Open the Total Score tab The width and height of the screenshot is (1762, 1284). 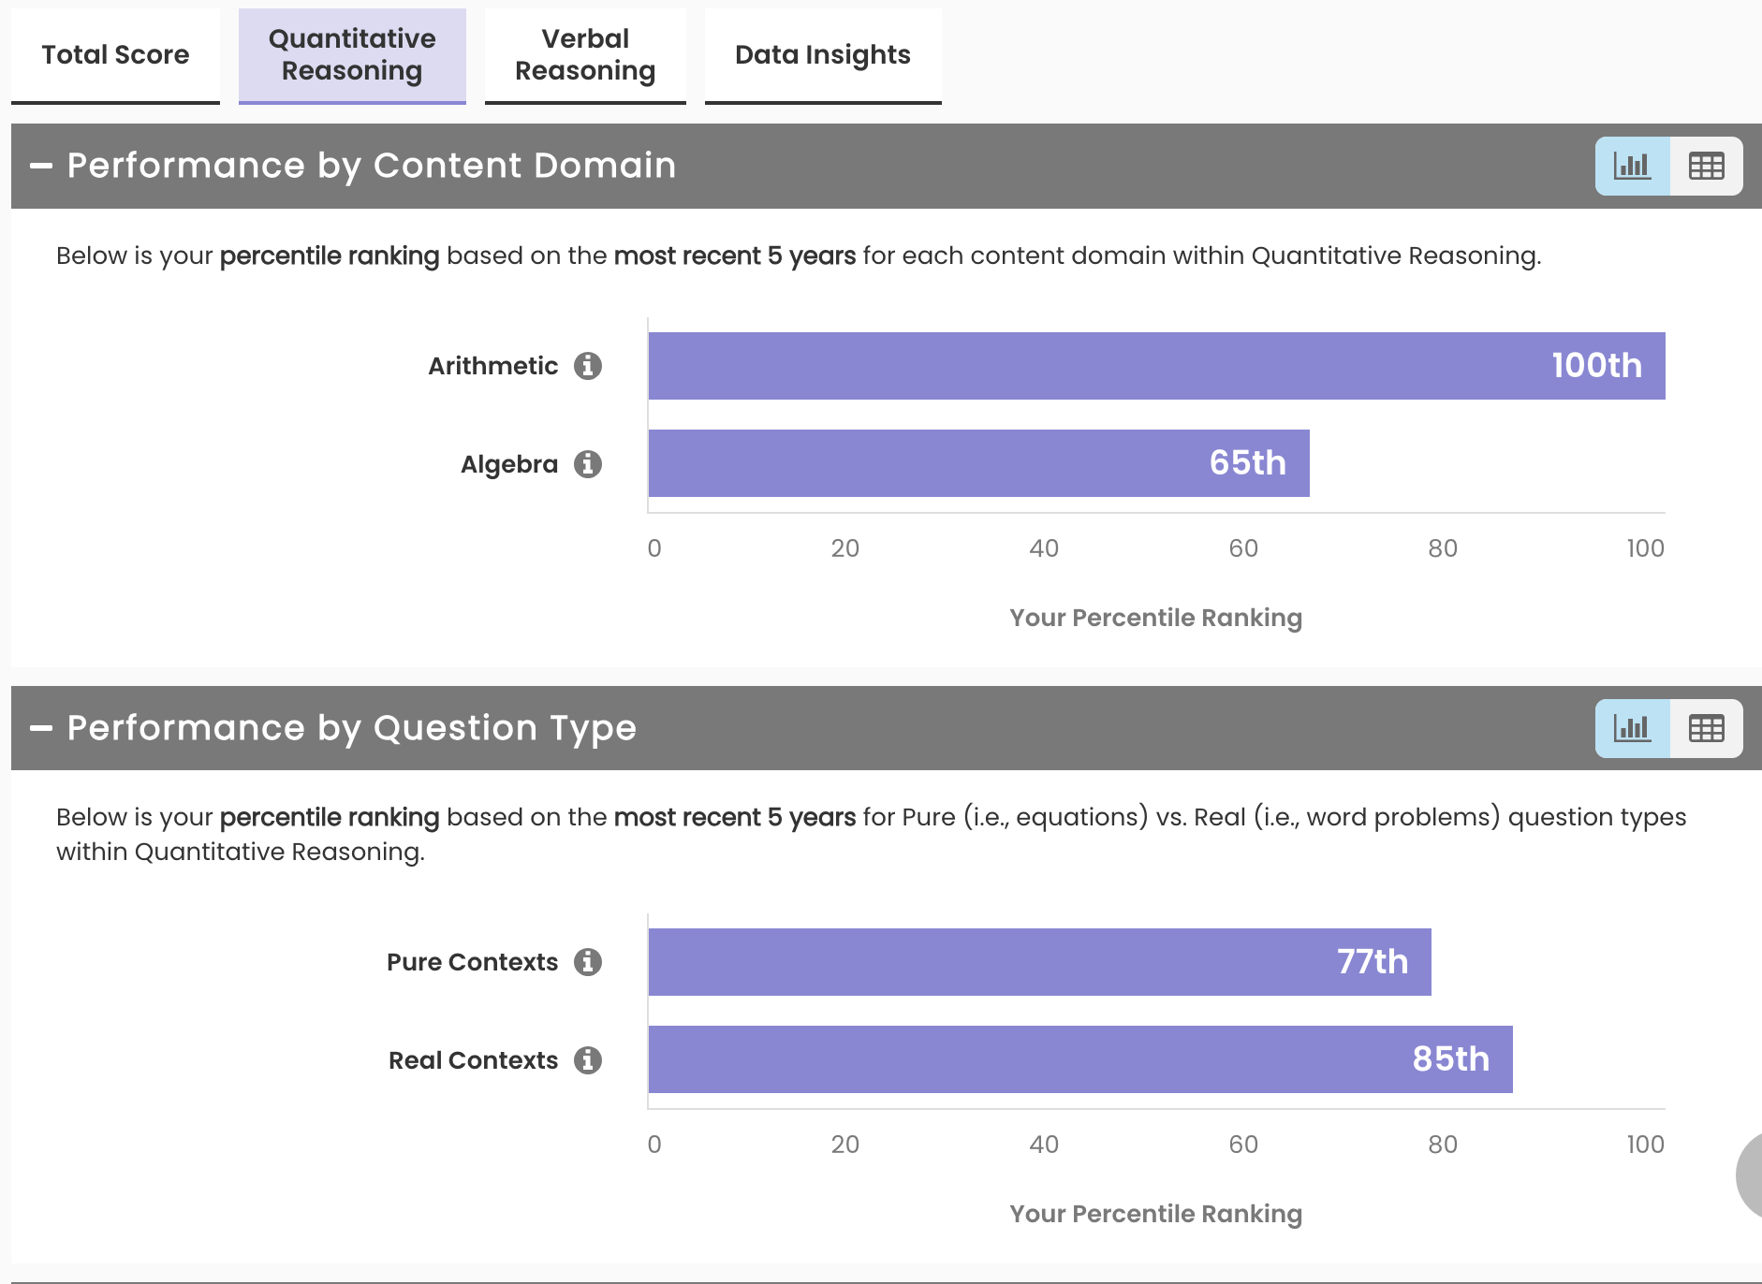tap(115, 55)
